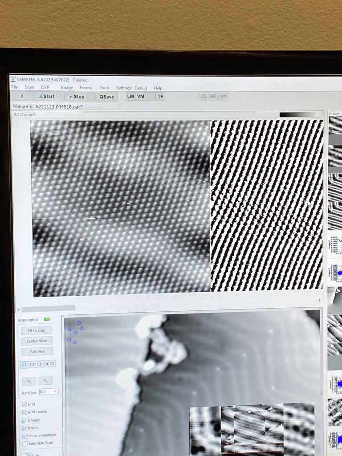Select the four-pane window layout icon
Screen dimensions: 342x456
coord(213,96)
